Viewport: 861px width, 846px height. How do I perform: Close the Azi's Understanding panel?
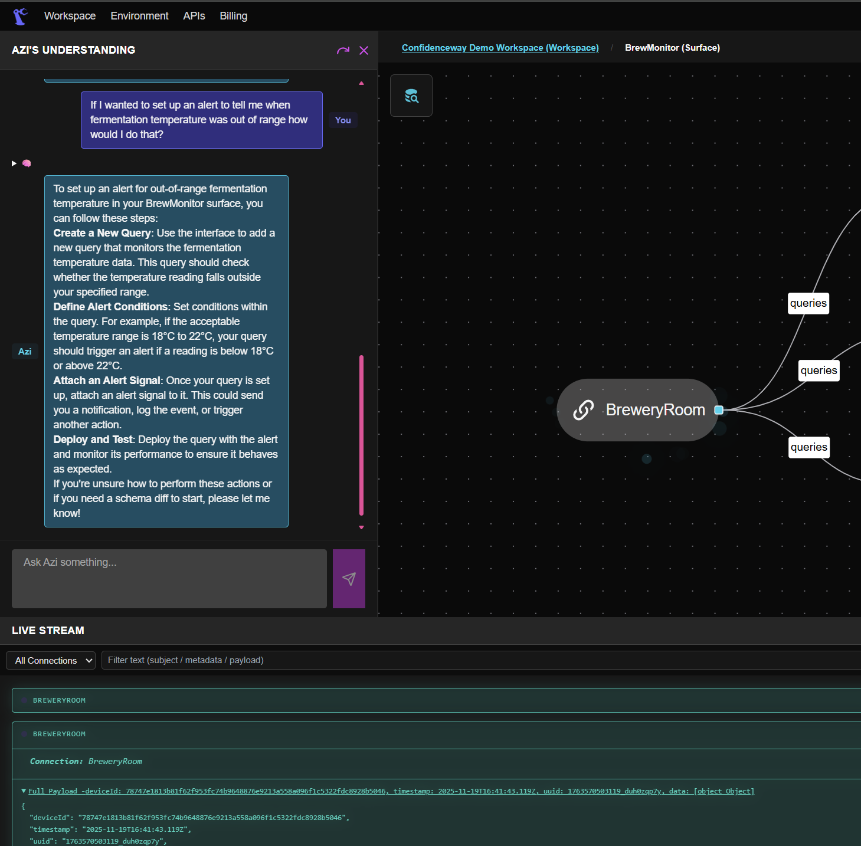364,51
